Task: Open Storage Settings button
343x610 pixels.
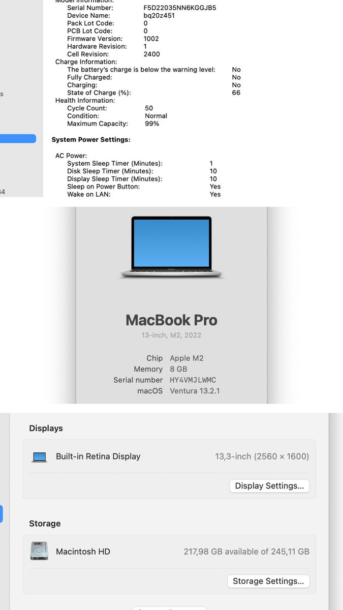Action: click(268, 581)
